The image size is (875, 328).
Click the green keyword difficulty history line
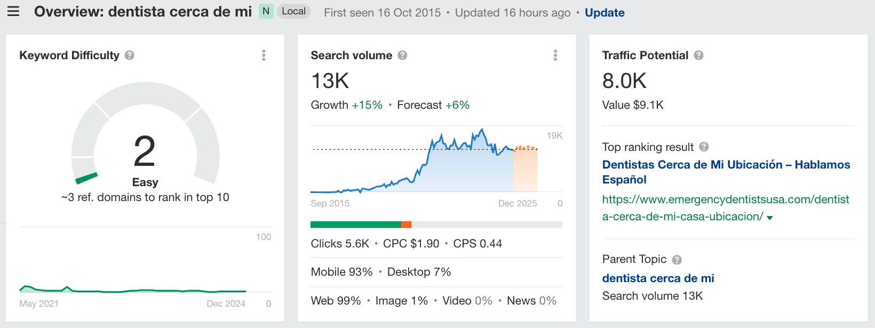coord(132,290)
